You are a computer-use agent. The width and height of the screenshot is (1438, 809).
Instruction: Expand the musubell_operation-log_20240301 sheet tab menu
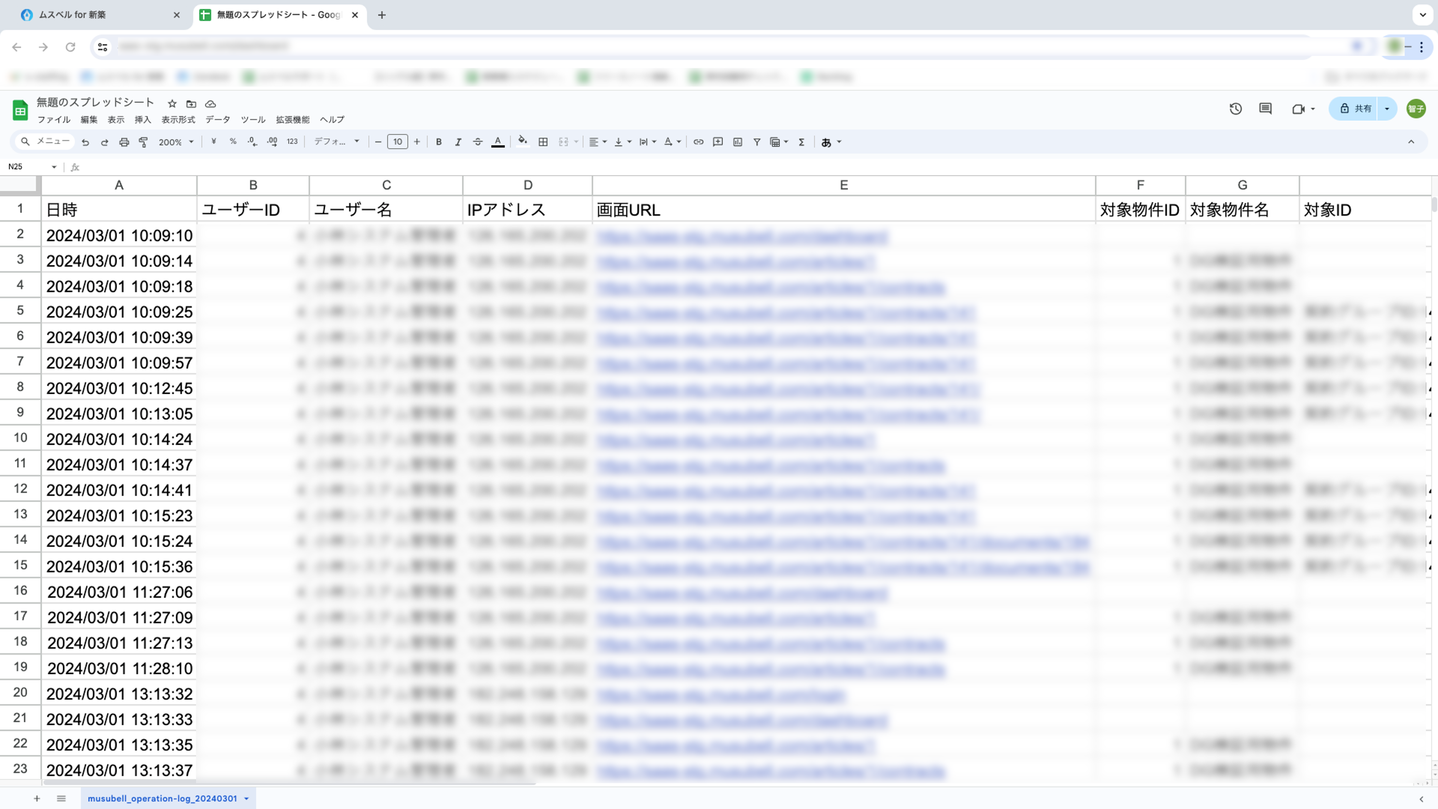(x=246, y=799)
